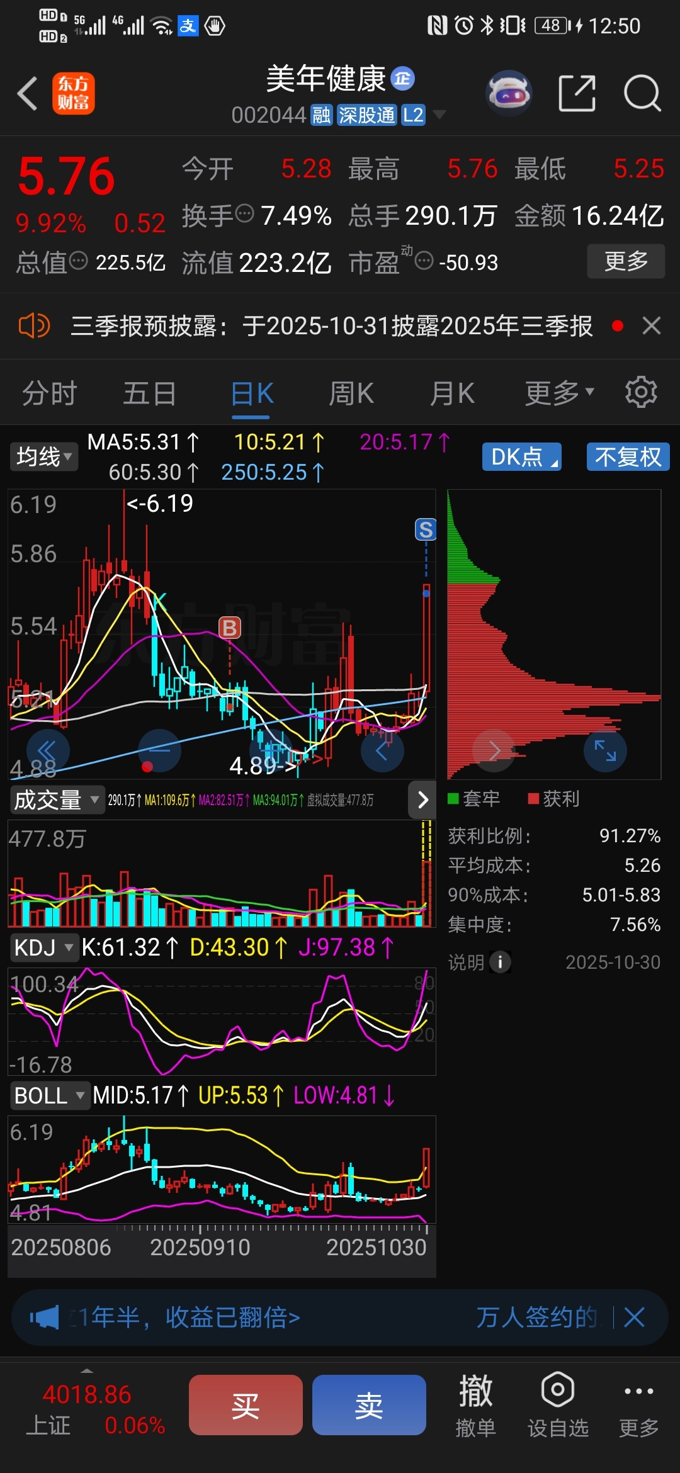The height and width of the screenshot is (1473, 680).
Task: Open the 东方财富 logo icon
Action: tap(74, 93)
